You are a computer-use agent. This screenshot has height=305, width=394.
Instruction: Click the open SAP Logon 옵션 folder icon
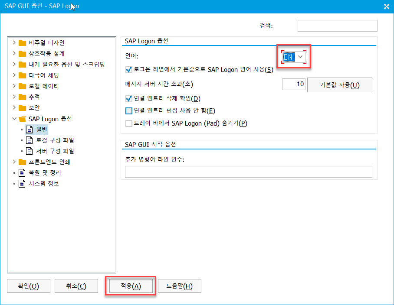[x=23, y=119]
